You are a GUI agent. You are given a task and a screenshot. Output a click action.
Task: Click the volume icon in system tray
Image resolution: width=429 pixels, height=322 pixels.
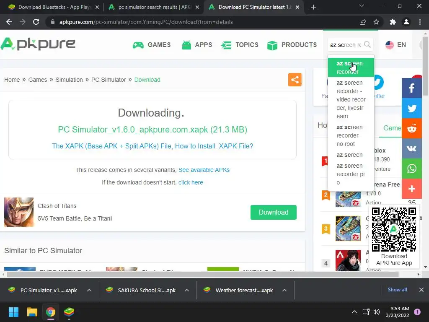pyautogui.click(x=376, y=312)
